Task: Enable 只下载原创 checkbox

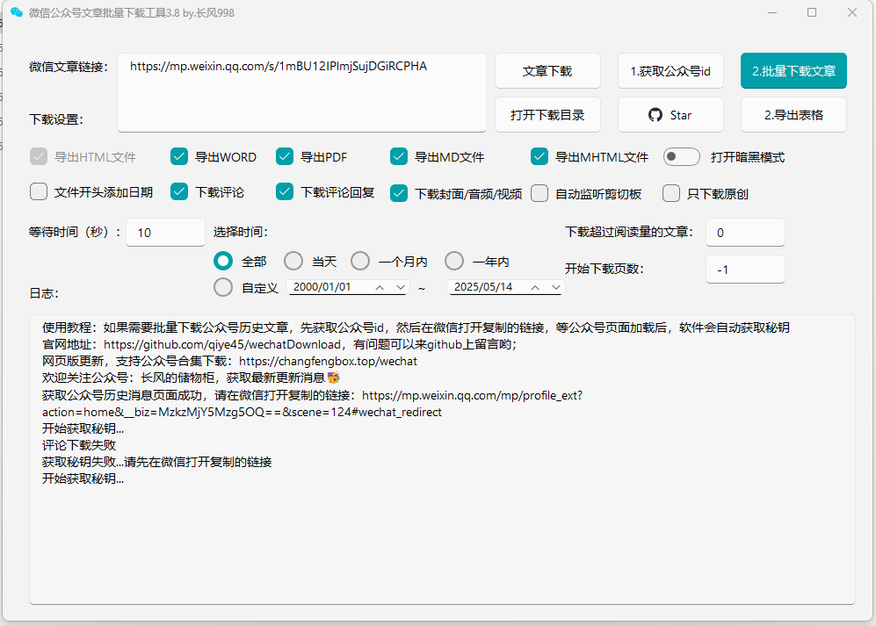Action: 671,194
